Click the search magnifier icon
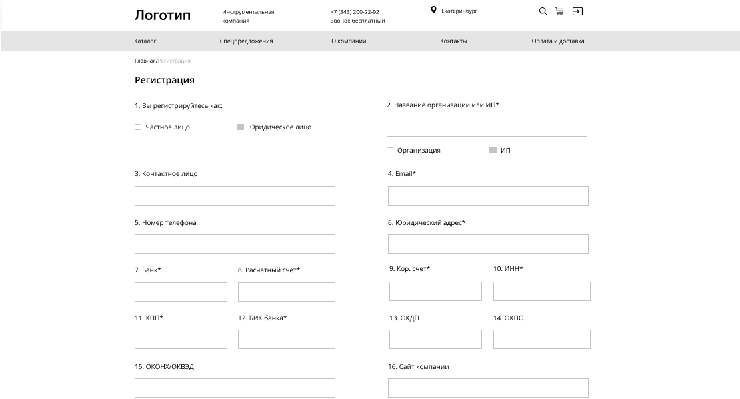The width and height of the screenshot is (740, 399). tap(543, 11)
